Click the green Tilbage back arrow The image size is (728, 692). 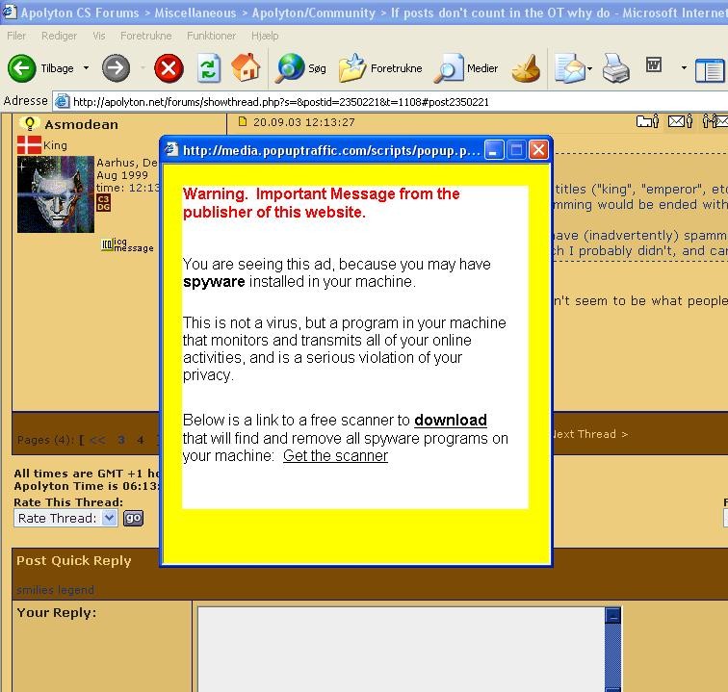(x=22, y=67)
